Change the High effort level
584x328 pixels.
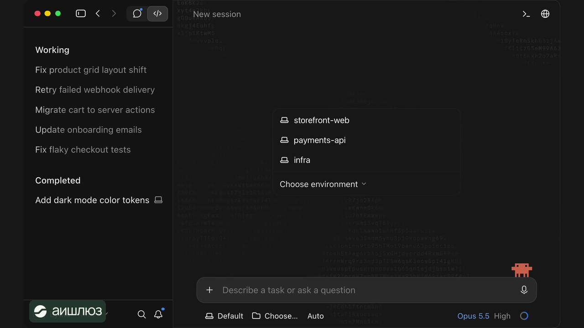[x=502, y=316]
